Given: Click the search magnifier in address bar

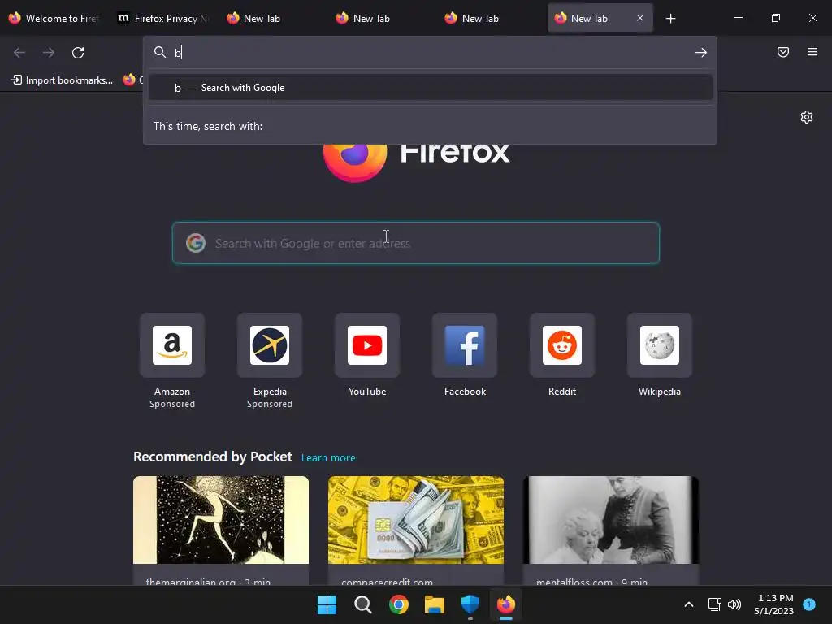Looking at the screenshot, I should [x=160, y=52].
